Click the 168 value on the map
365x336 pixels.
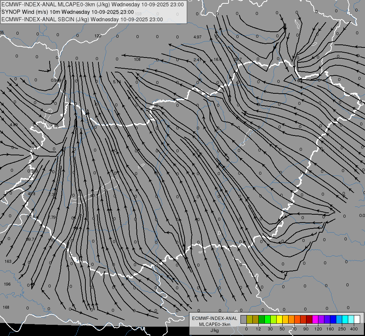6,307
